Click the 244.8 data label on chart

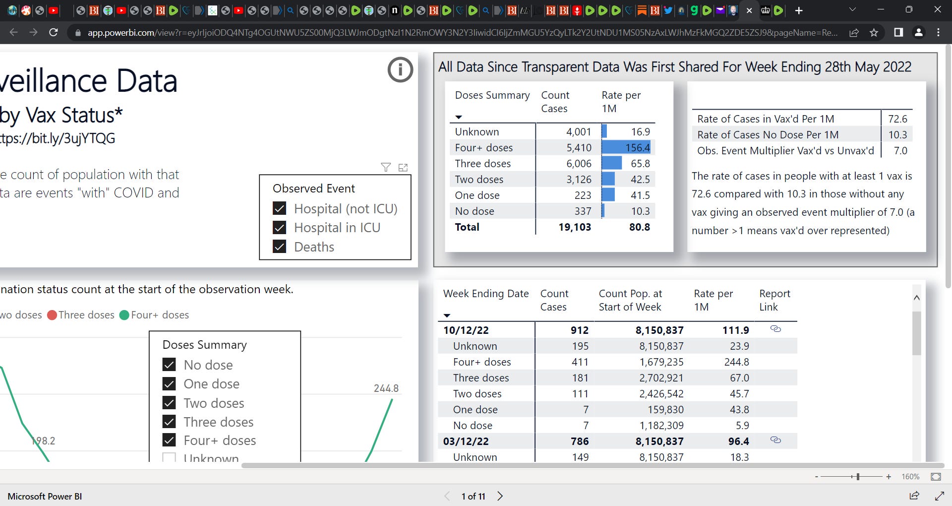click(x=386, y=388)
